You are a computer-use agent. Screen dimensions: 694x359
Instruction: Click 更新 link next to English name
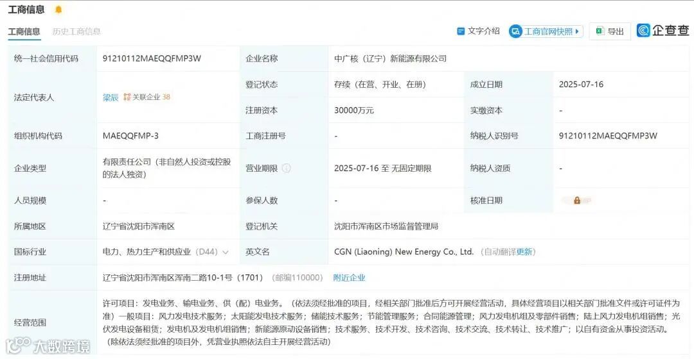524,252
